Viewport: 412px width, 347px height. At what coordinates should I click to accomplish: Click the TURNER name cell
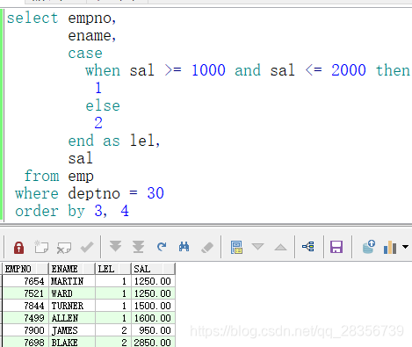click(72, 306)
